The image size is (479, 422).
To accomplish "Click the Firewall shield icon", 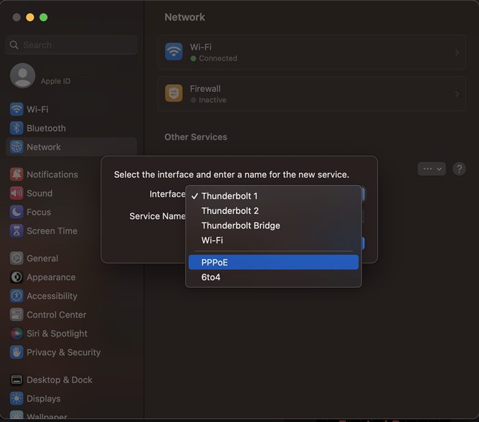I will click(x=174, y=94).
